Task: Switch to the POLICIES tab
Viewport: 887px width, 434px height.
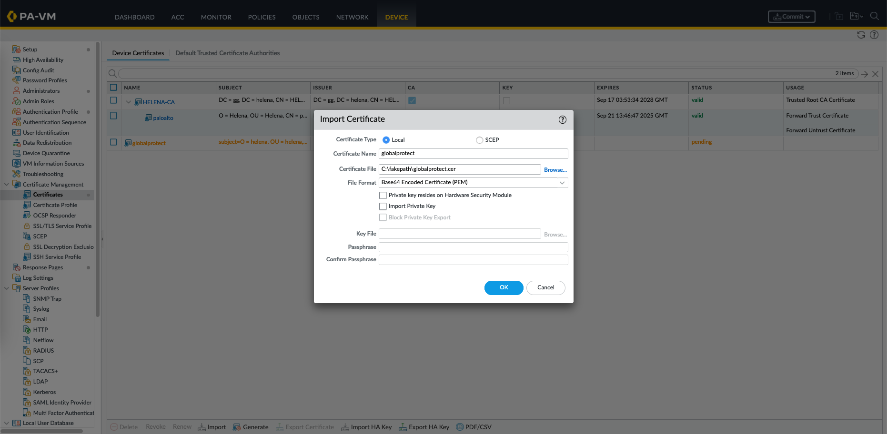Action: (x=262, y=17)
